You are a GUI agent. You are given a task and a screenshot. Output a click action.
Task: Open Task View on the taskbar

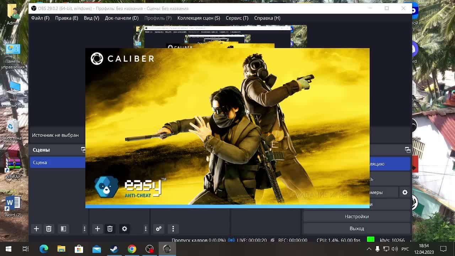click(26, 249)
